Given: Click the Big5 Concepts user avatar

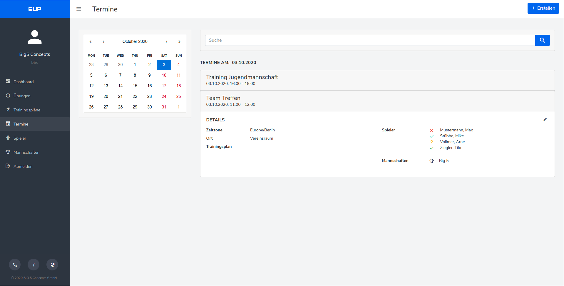Looking at the screenshot, I should tap(35, 37).
